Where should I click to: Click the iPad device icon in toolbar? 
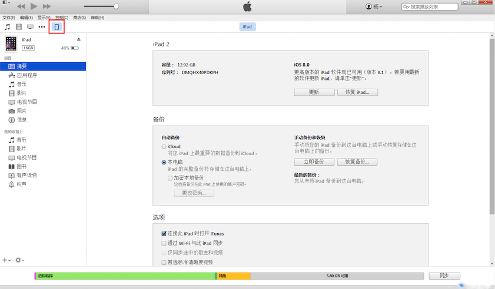point(57,27)
